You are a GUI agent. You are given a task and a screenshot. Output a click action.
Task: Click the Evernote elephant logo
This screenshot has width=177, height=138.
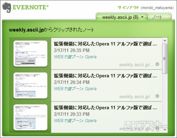point(7,8)
